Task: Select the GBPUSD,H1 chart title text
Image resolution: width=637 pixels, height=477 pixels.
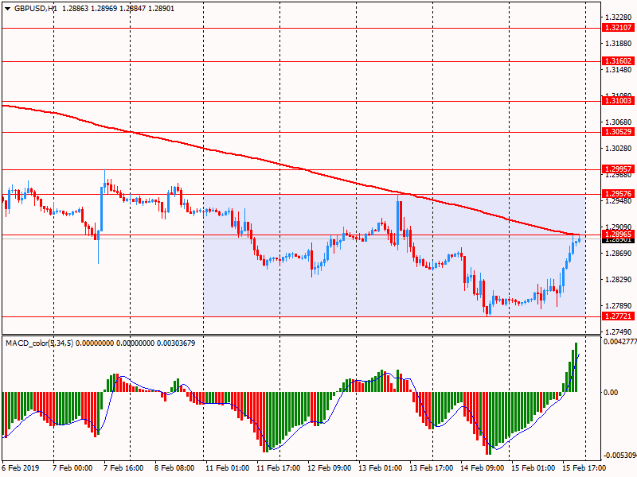Action: click(36, 9)
